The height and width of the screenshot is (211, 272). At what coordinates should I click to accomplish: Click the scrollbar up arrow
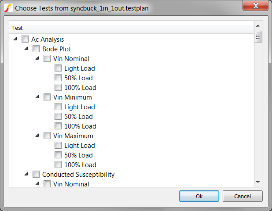(258, 27)
